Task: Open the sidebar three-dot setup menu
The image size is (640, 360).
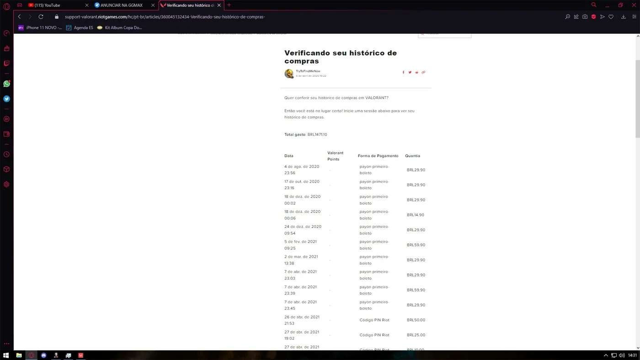Action: 6,344
